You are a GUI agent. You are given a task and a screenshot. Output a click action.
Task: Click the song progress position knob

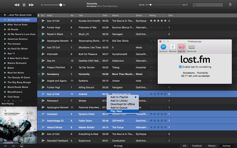click(x=150, y=5)
